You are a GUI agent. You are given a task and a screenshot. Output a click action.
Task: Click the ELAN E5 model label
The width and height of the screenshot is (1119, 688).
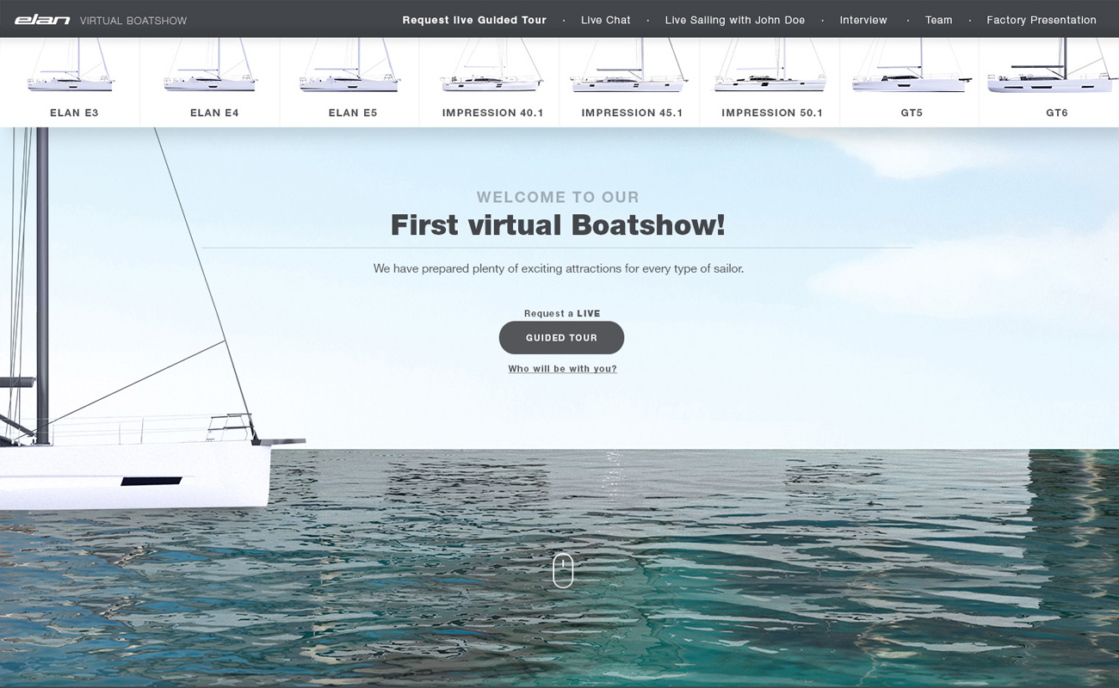pos(353,113)
